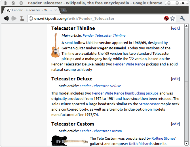Viewport: 190px width, 147px height.
Task: Open the Stratocaster link
Action: [149, 104]
